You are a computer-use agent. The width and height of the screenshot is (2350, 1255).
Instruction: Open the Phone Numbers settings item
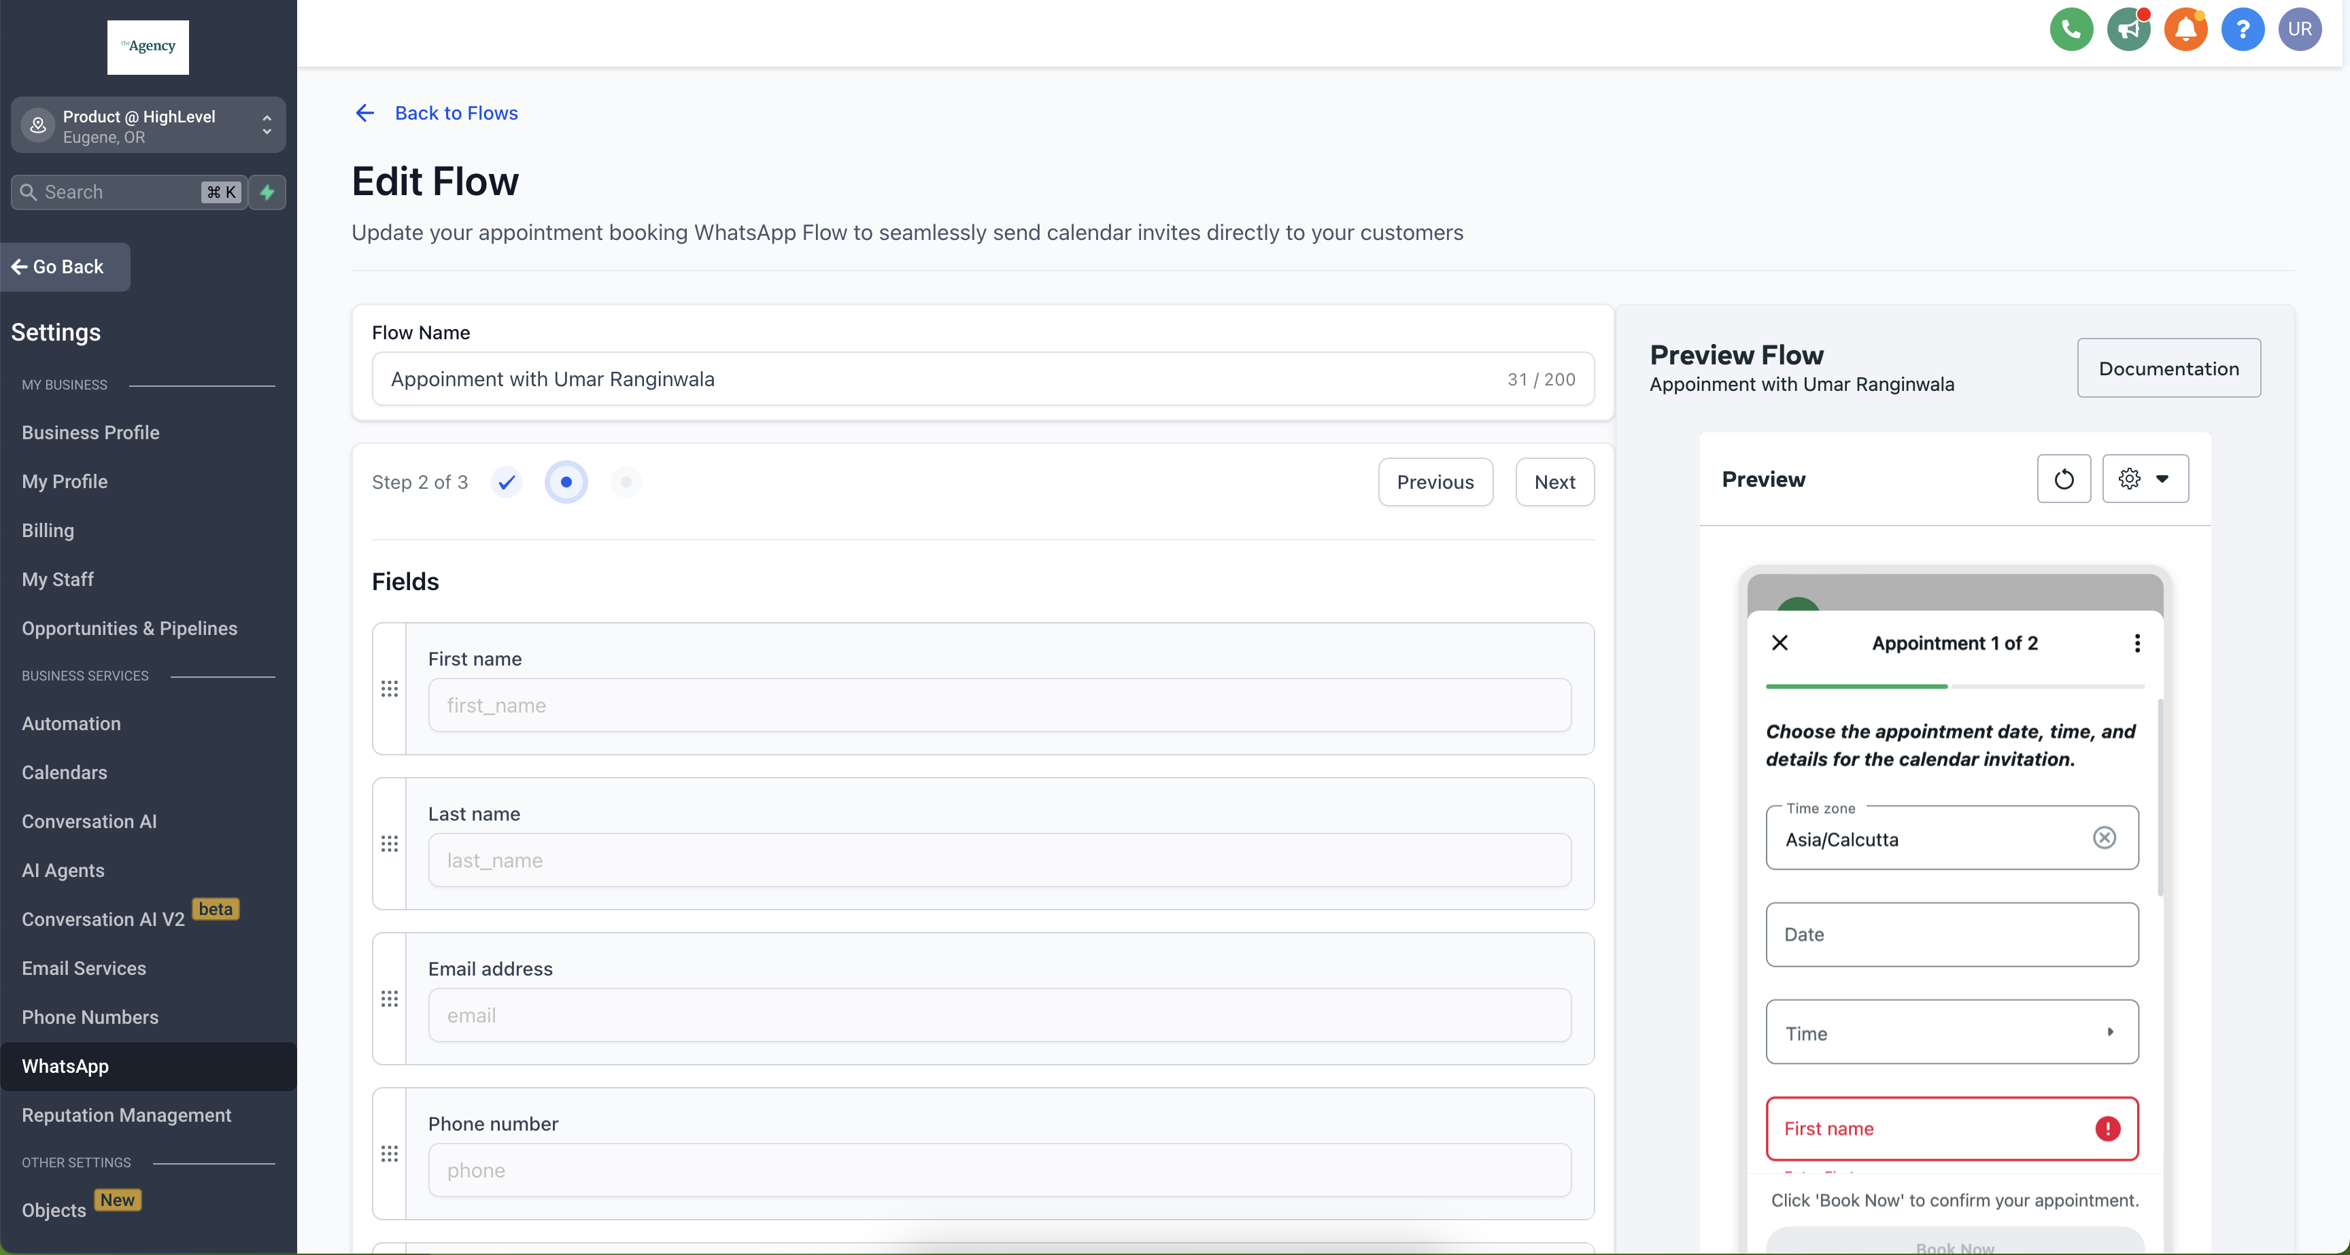click(x=90, y=1017)
